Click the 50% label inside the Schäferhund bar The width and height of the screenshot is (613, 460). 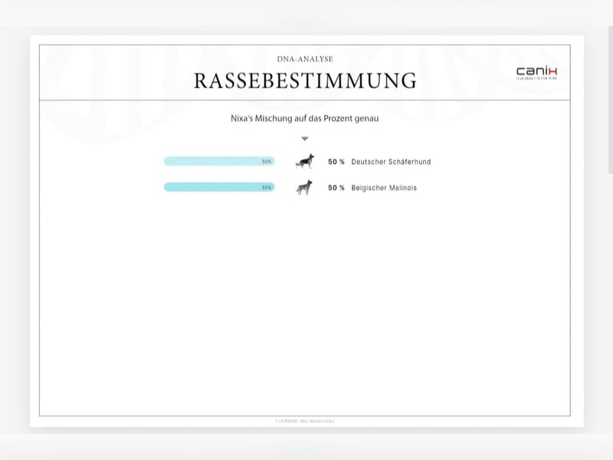coord(267,162)
